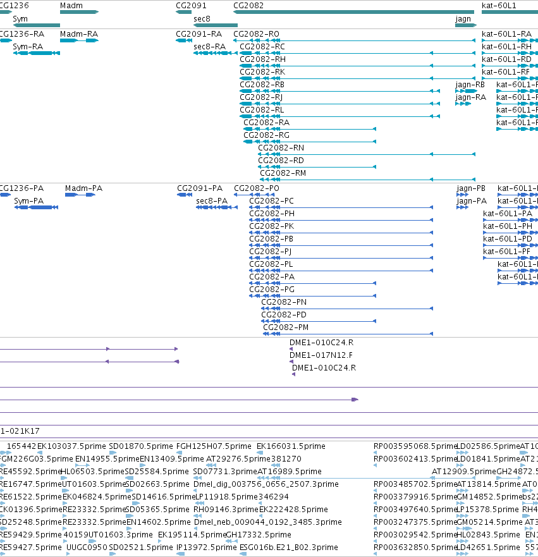Open the kat-60L1-RD transcript label

click(x=507, y=59)
